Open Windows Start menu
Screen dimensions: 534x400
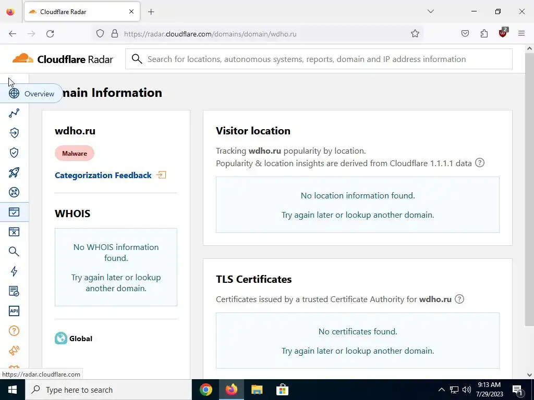tap(12, 390)
